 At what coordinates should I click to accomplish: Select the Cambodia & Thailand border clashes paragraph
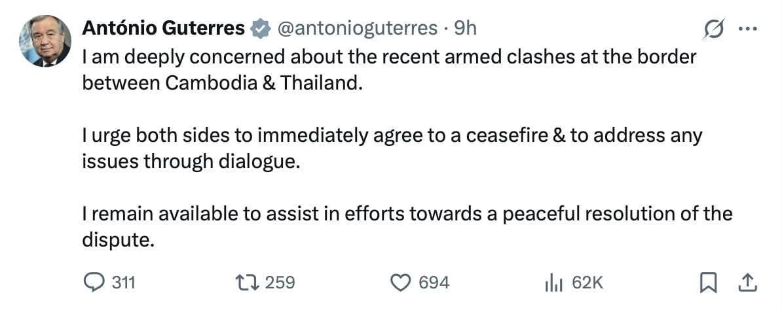coord(389,70)
